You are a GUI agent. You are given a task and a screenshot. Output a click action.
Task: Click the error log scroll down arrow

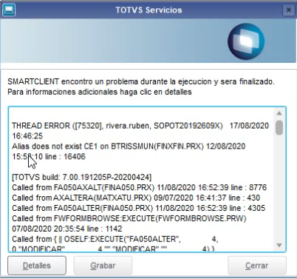(279, 245)
